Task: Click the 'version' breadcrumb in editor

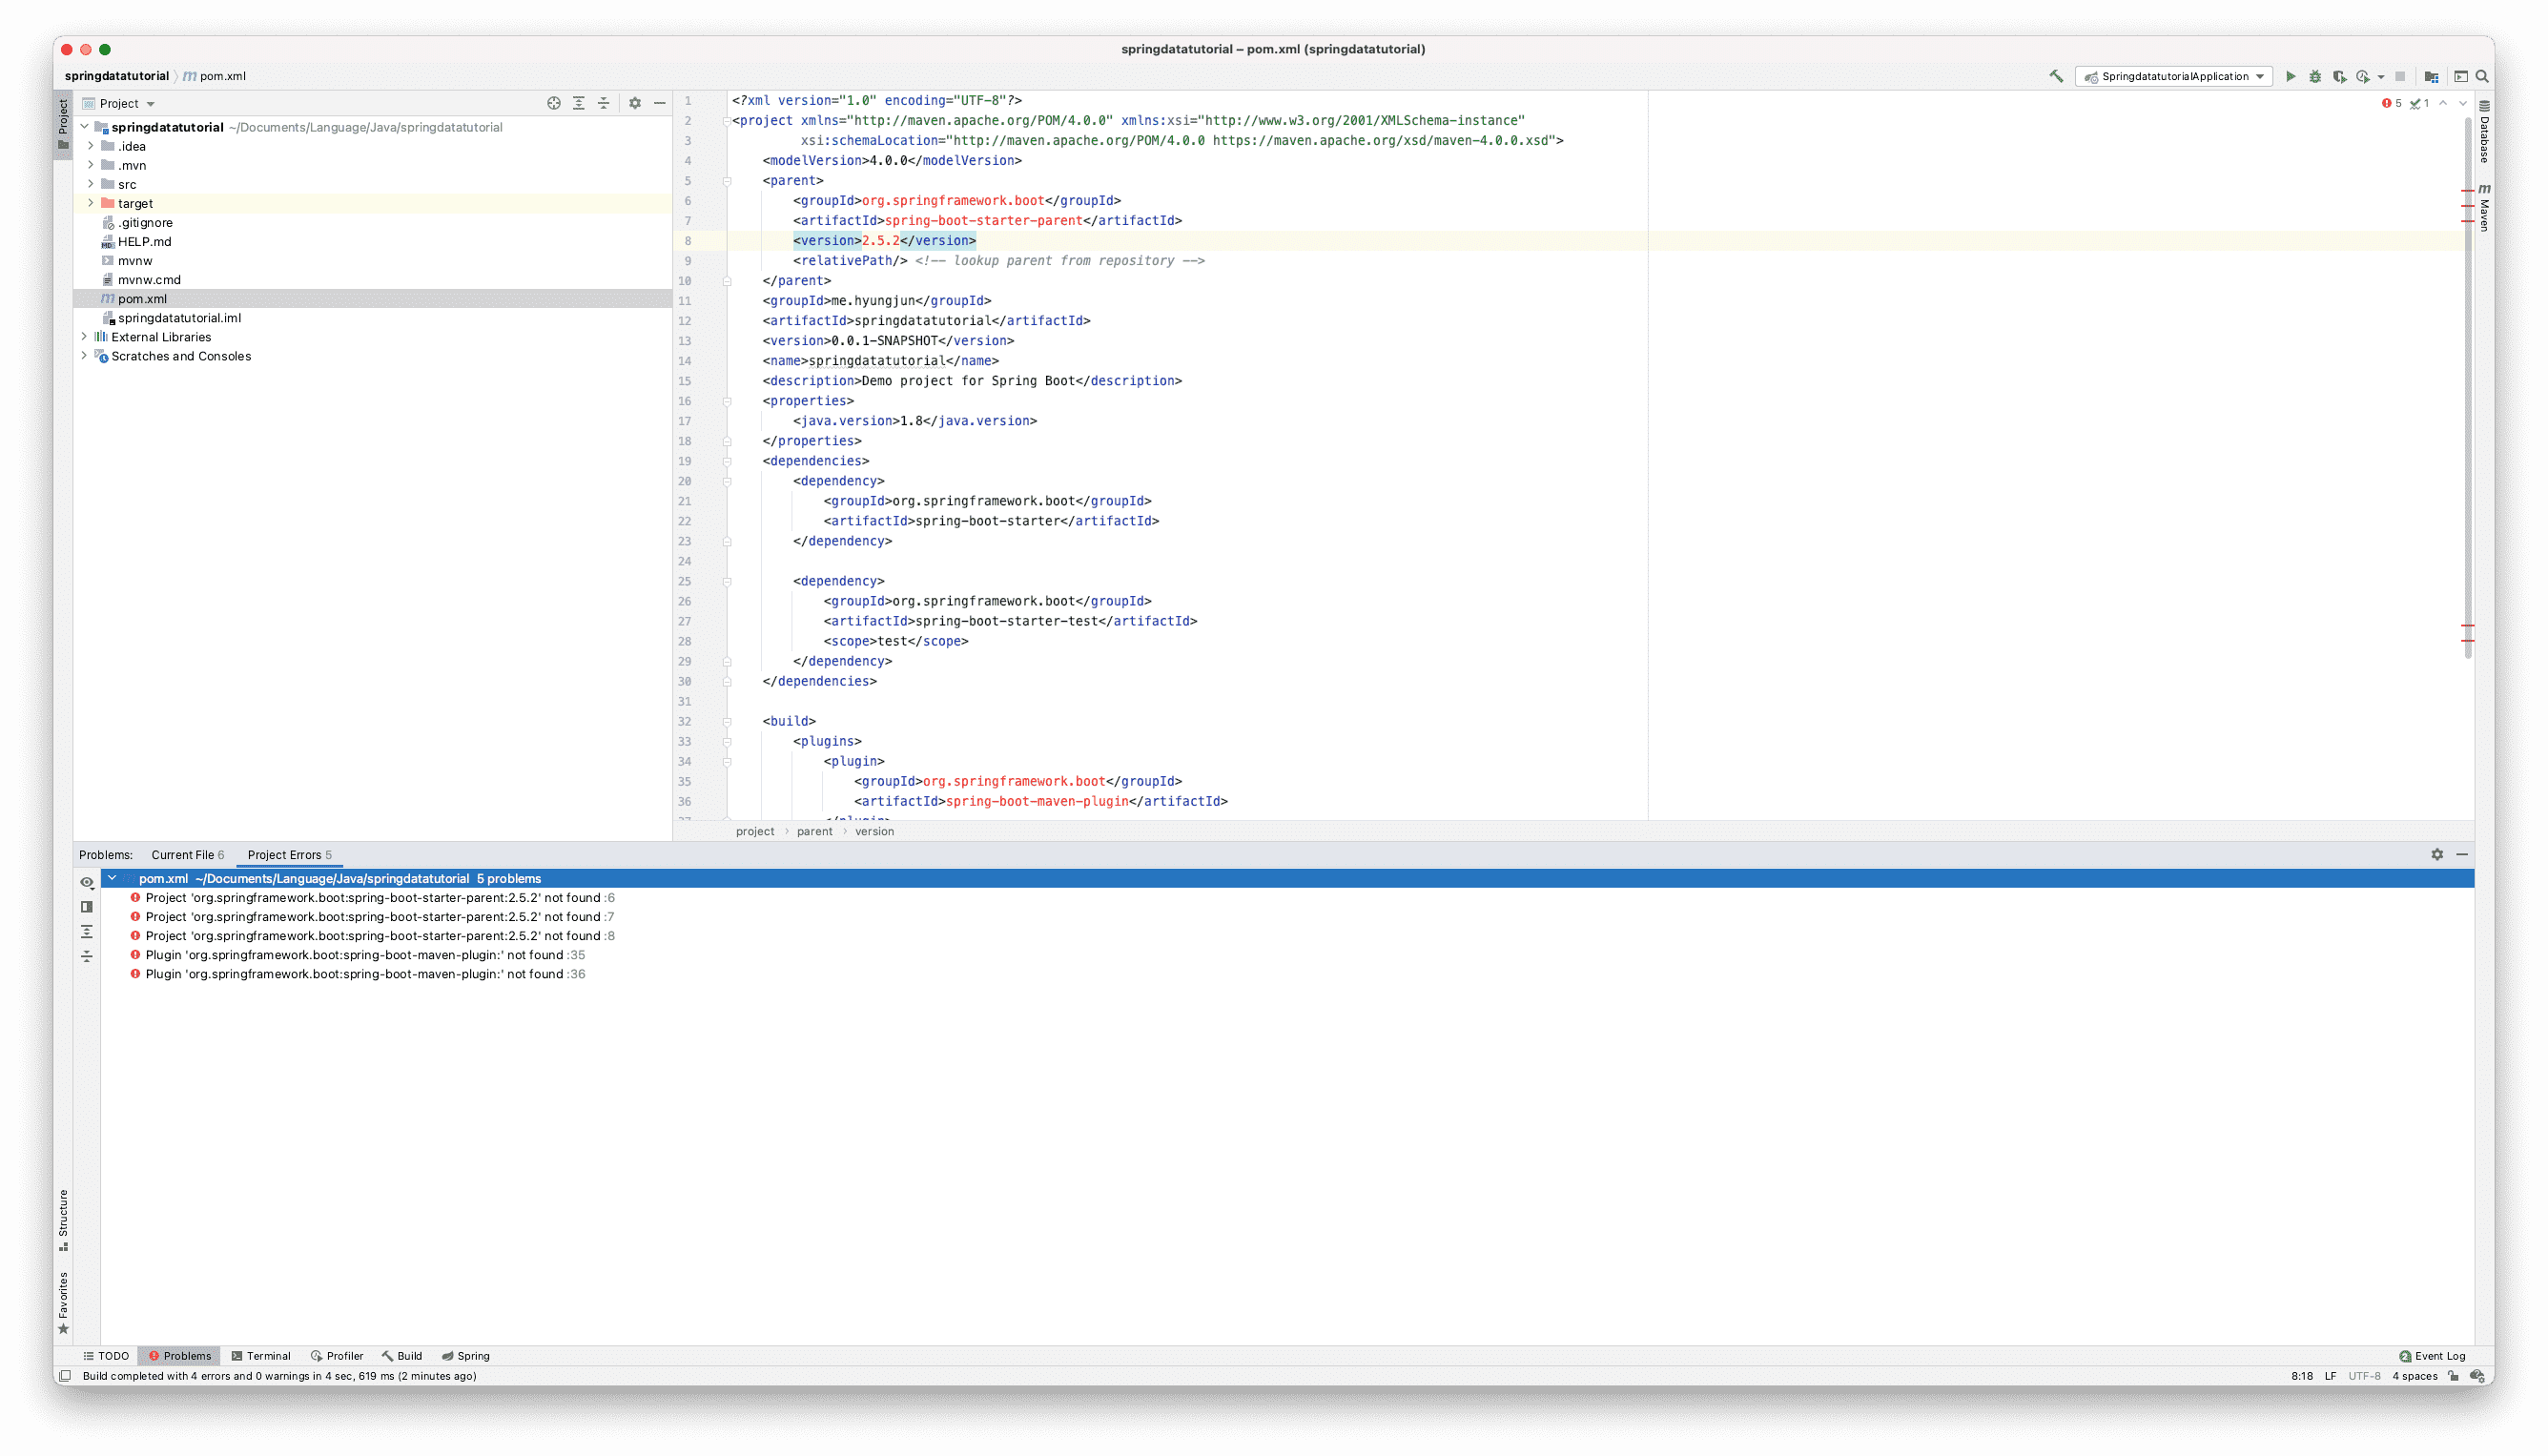Action: [x=874, y=832]
